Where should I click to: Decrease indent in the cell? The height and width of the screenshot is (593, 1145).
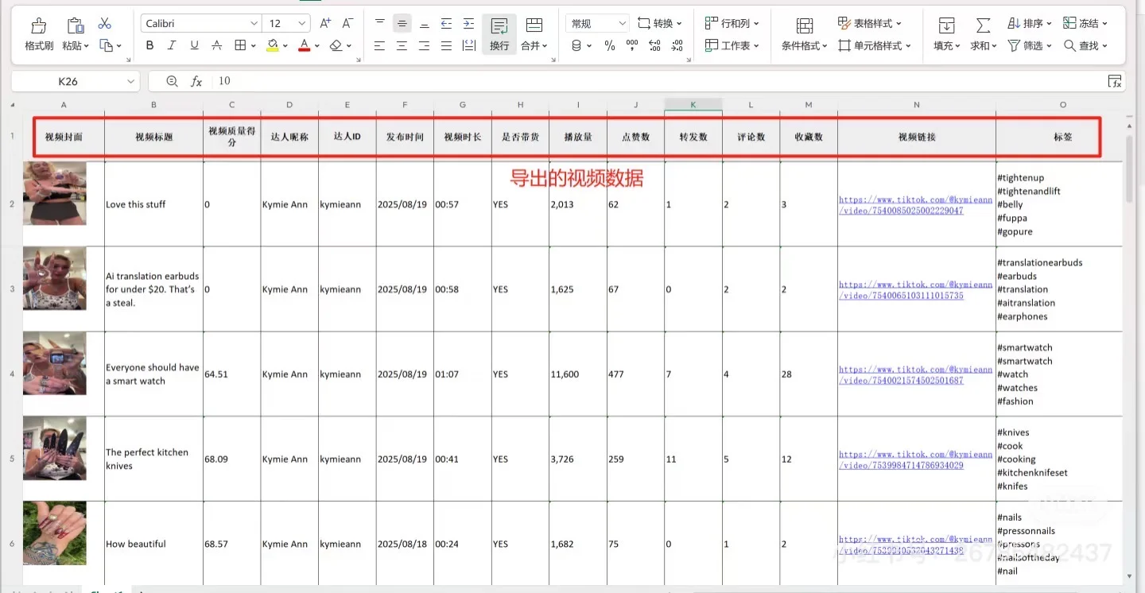coord(446,24)
